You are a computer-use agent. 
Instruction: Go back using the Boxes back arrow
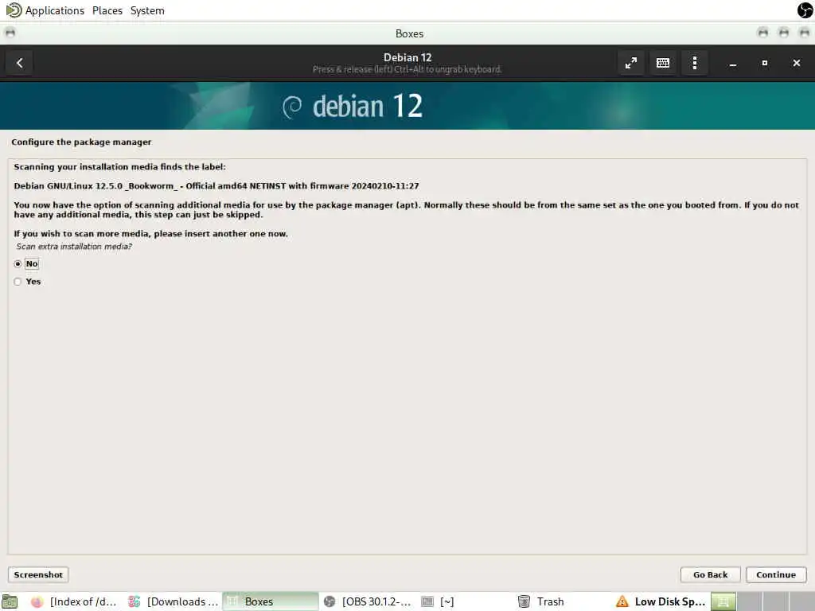click(x=19, y=63)
